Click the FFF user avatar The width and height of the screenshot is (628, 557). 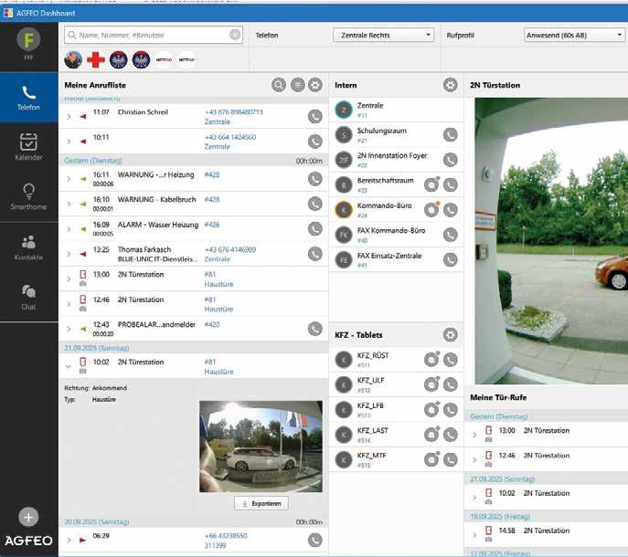28,39
